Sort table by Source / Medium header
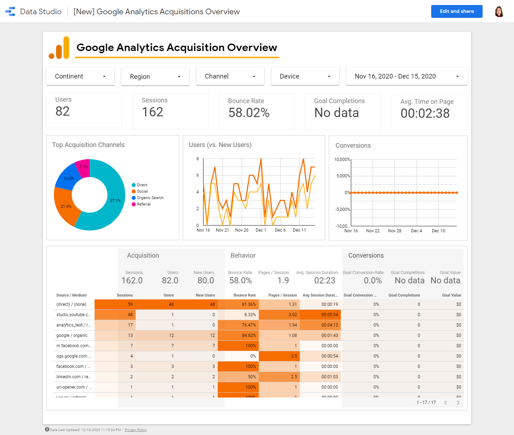This screenshot has width=514, height=435. point(71,295)
